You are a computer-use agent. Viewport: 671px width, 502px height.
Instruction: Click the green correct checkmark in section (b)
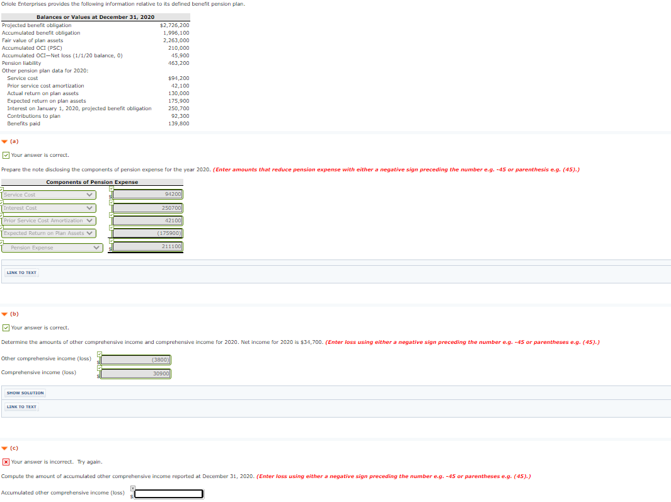(x=6, y=328)
